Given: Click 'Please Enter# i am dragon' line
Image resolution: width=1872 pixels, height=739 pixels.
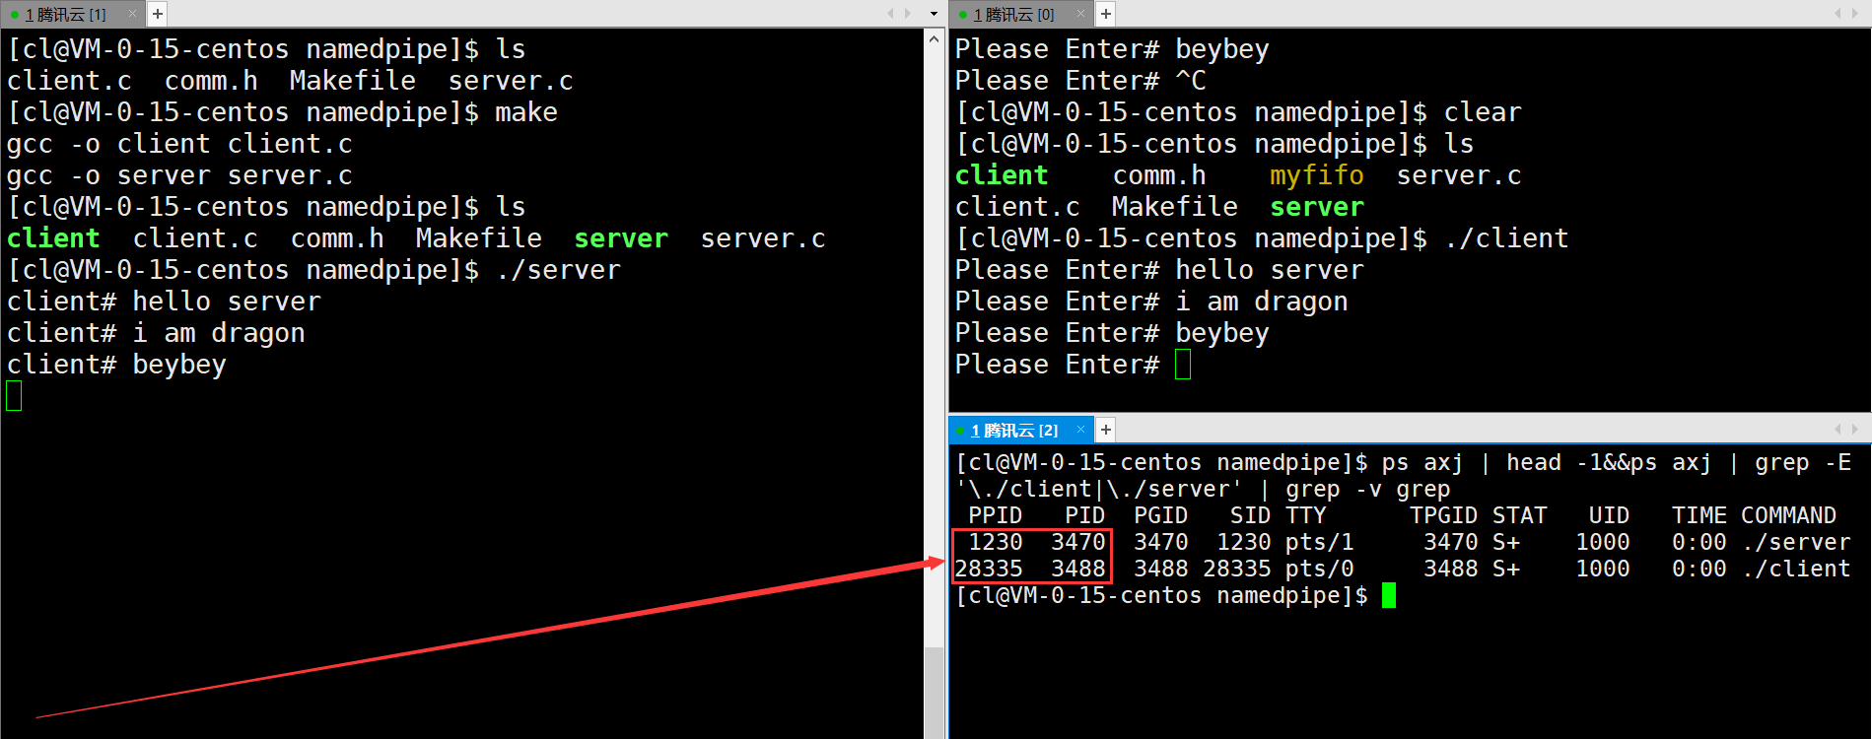Looking at the screenshot, I should point(1151,302).
